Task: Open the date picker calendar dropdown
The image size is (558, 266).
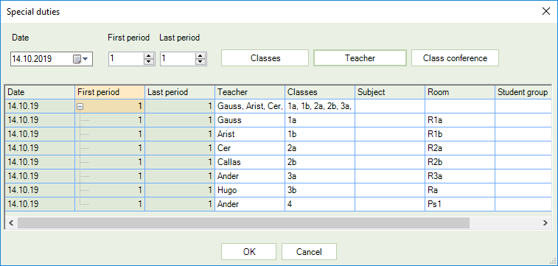Action: click(x=81, y=59)
